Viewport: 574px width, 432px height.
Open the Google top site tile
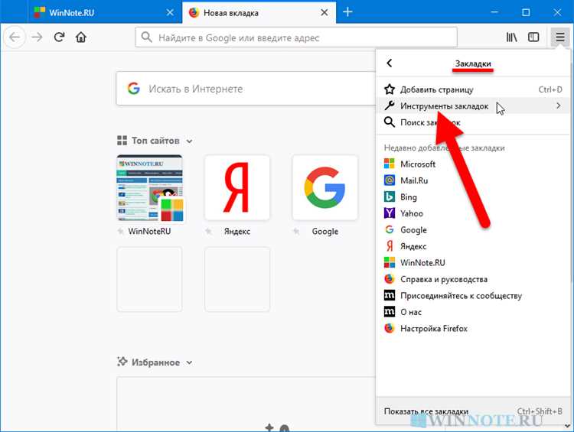[x=325, y=188]
